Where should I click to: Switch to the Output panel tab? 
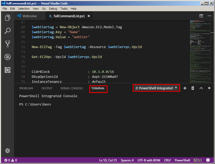click(x=47, y=88)
